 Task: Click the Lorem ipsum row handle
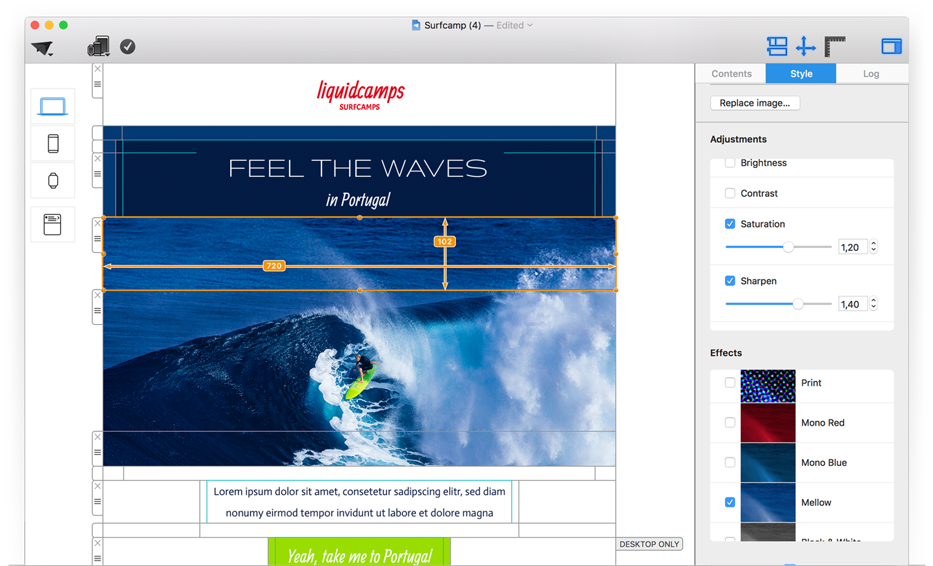[x=97, y=502]
